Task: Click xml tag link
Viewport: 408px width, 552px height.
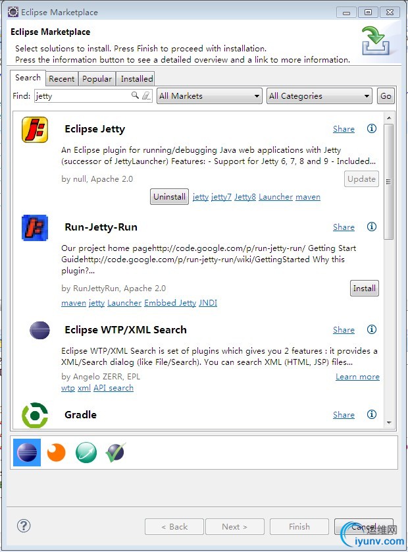Action: tap(84, 388)
